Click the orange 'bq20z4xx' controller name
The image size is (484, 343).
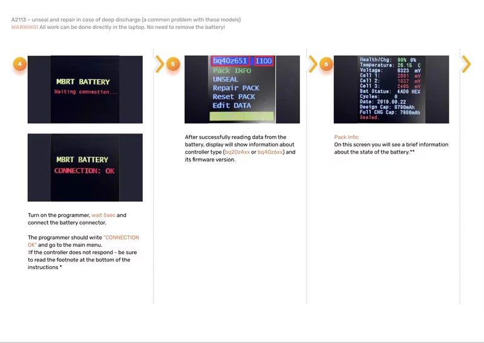[x=237, y=152]
